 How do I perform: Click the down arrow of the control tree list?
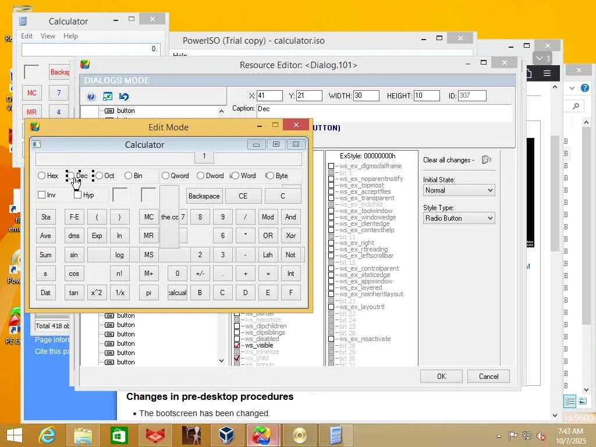click(221, 360)
